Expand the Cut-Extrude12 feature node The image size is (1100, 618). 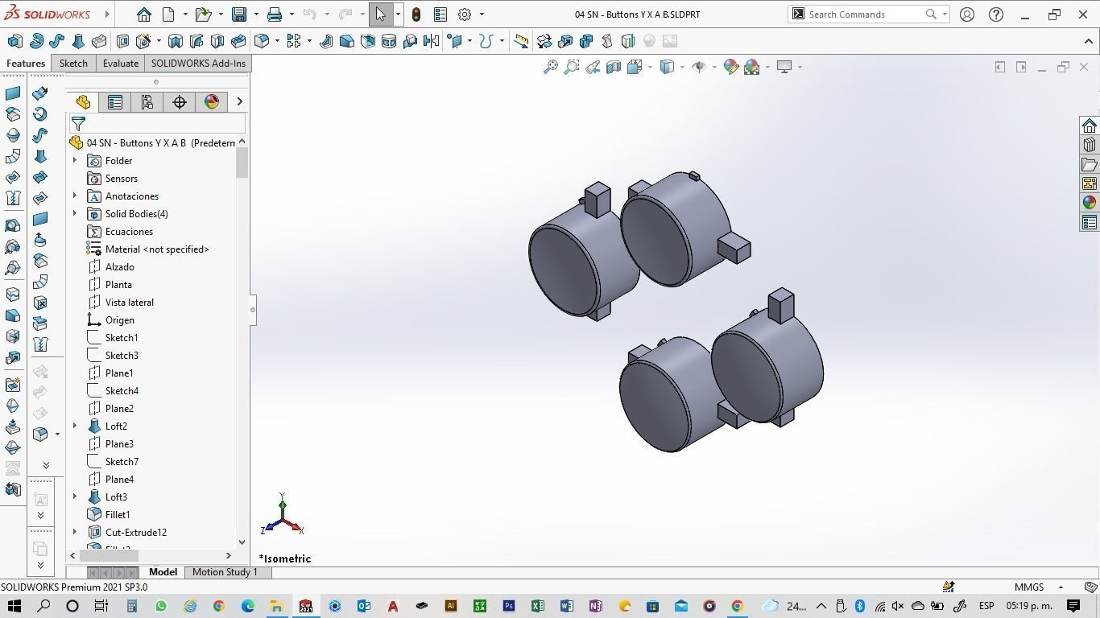point(75,533)
